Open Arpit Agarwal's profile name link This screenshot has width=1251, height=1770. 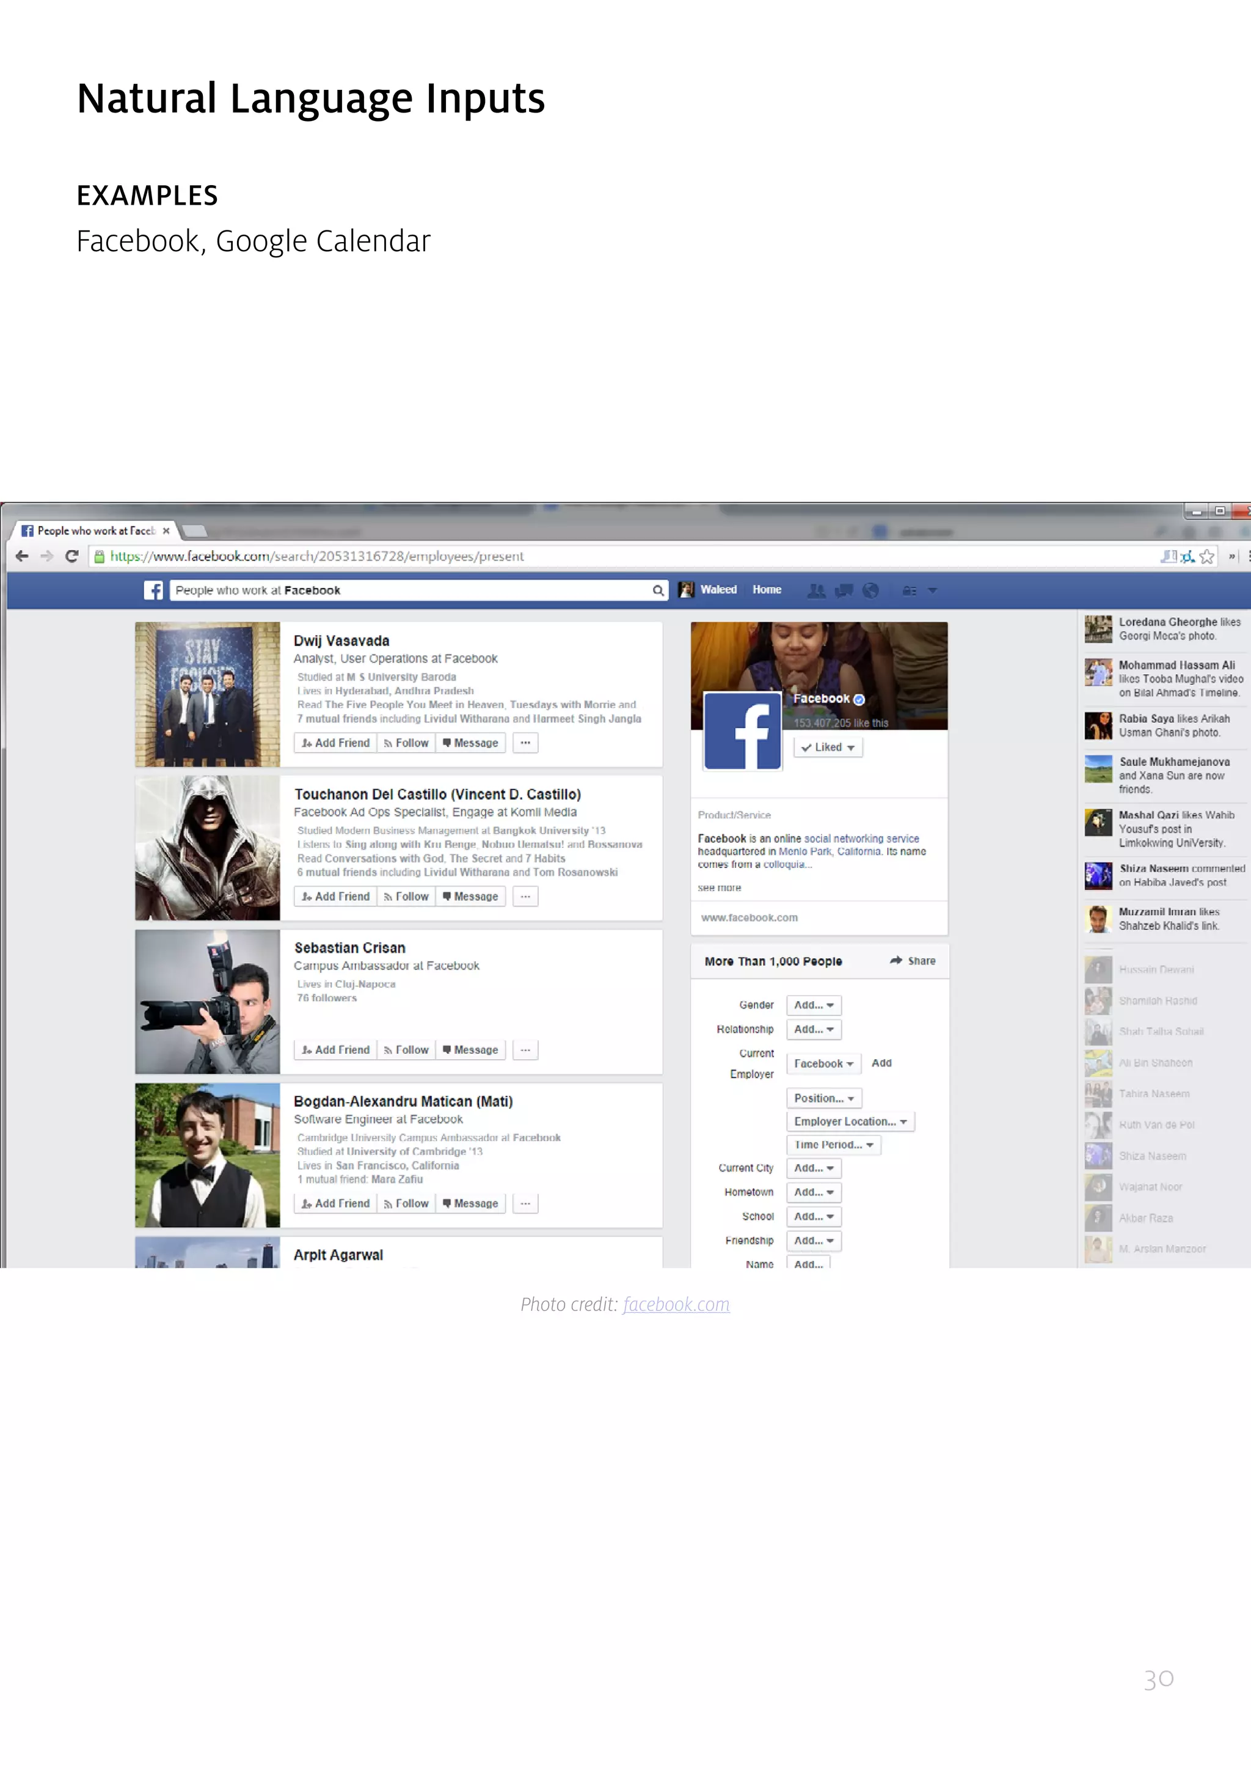pyautogui.click(x=338, y=1255)
